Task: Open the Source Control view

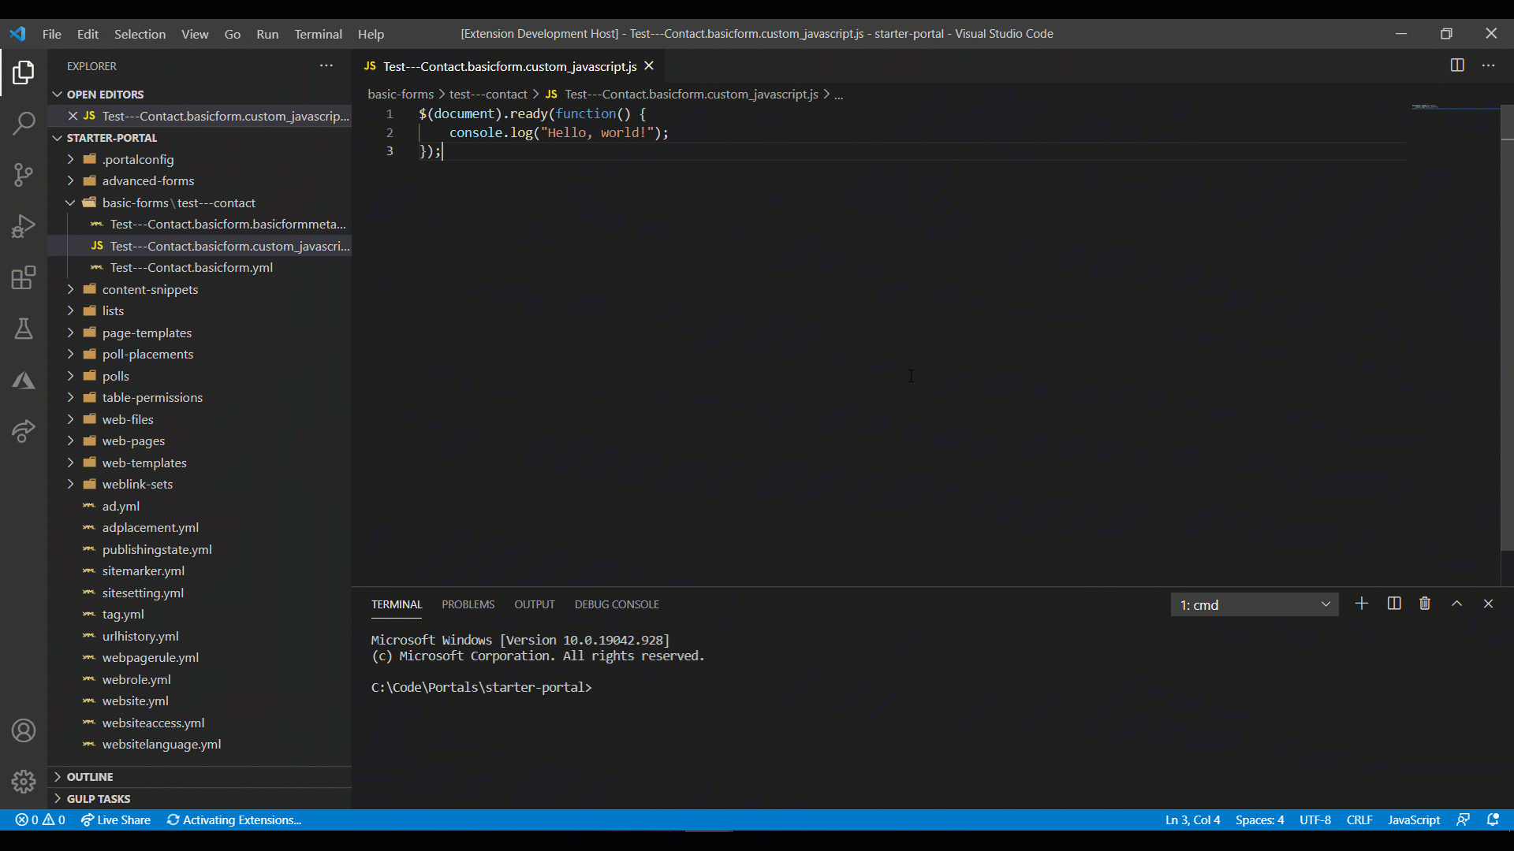Action: (x=24, y=174)
